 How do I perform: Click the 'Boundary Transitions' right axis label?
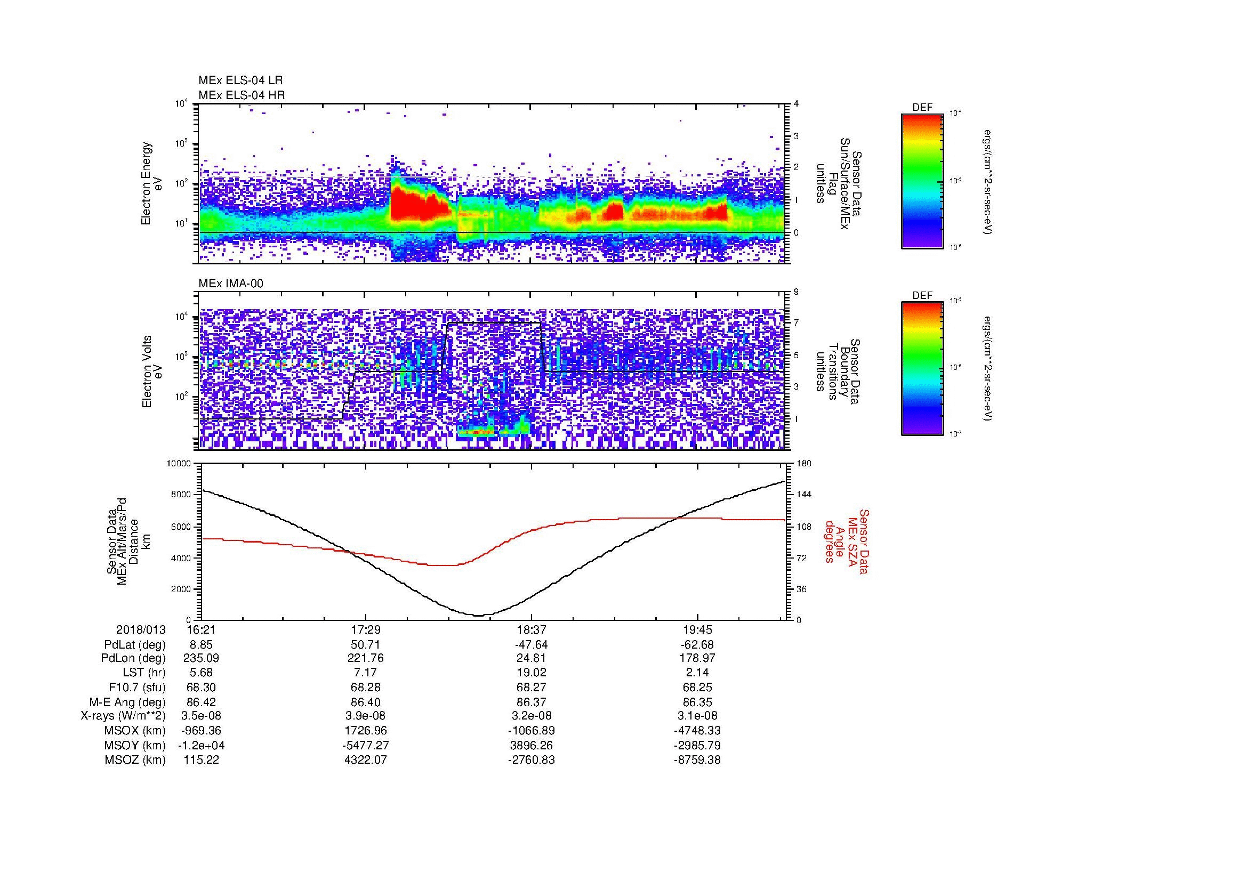click(x=838, y=371)
